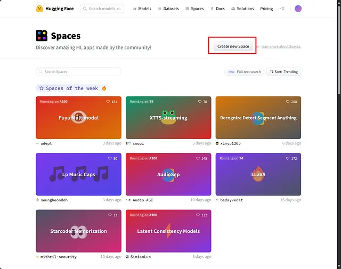Open the new Full-text search button

coord(244,72)
